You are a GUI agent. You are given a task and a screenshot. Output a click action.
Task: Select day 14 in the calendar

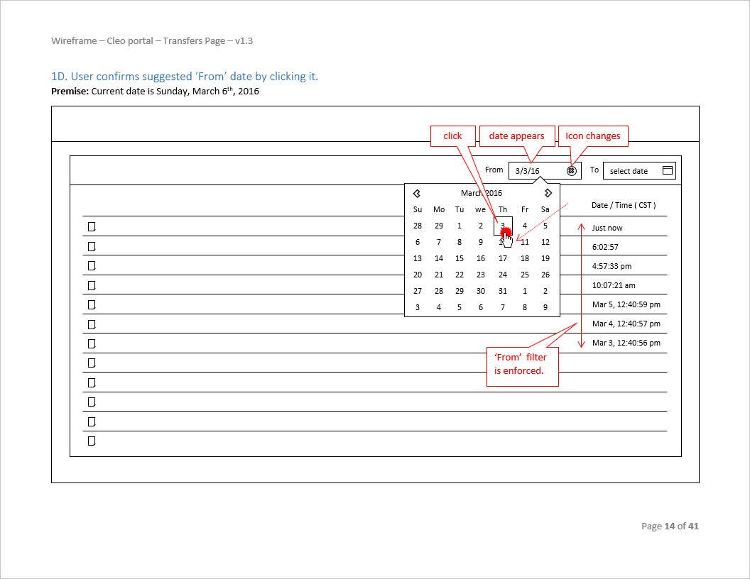click(x=439, y=258)
